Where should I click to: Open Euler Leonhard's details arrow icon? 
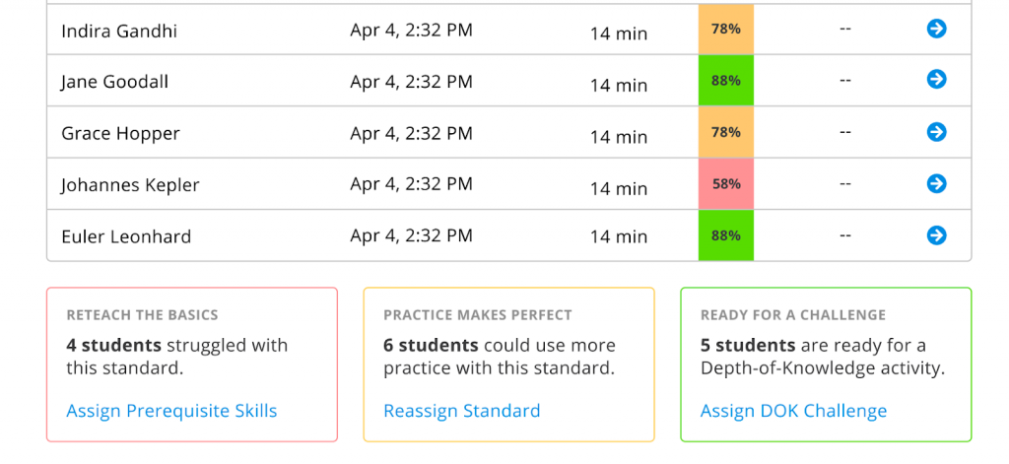936,235
